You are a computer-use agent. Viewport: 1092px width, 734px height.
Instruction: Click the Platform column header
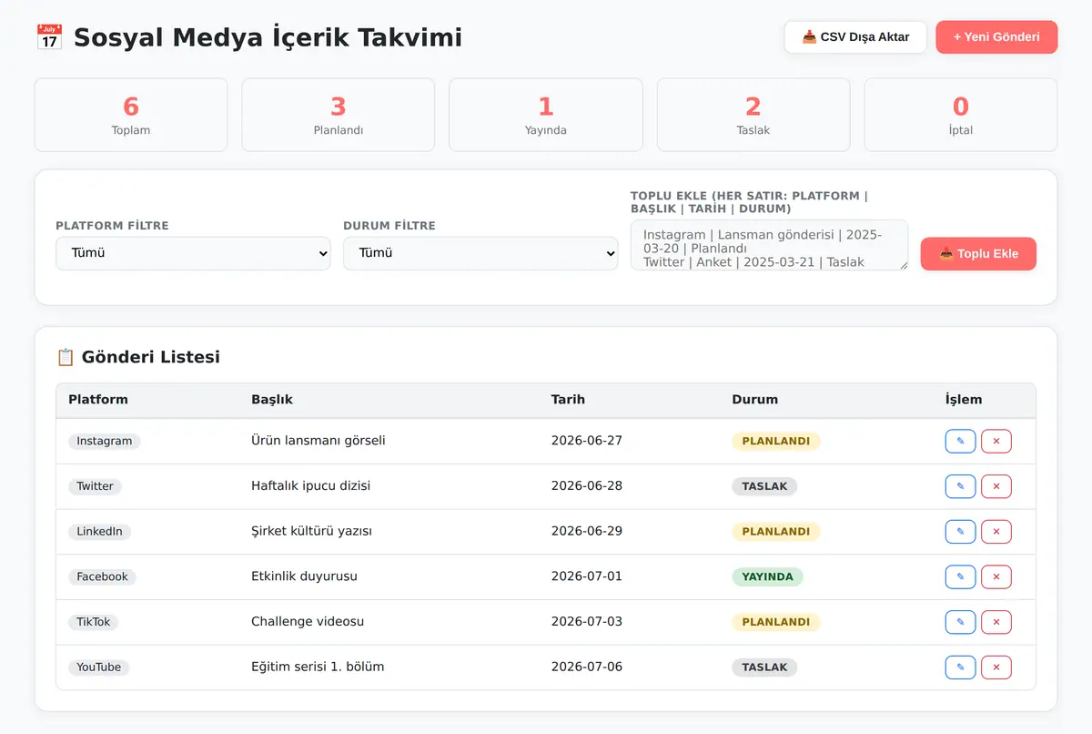(x=98, y=400)
